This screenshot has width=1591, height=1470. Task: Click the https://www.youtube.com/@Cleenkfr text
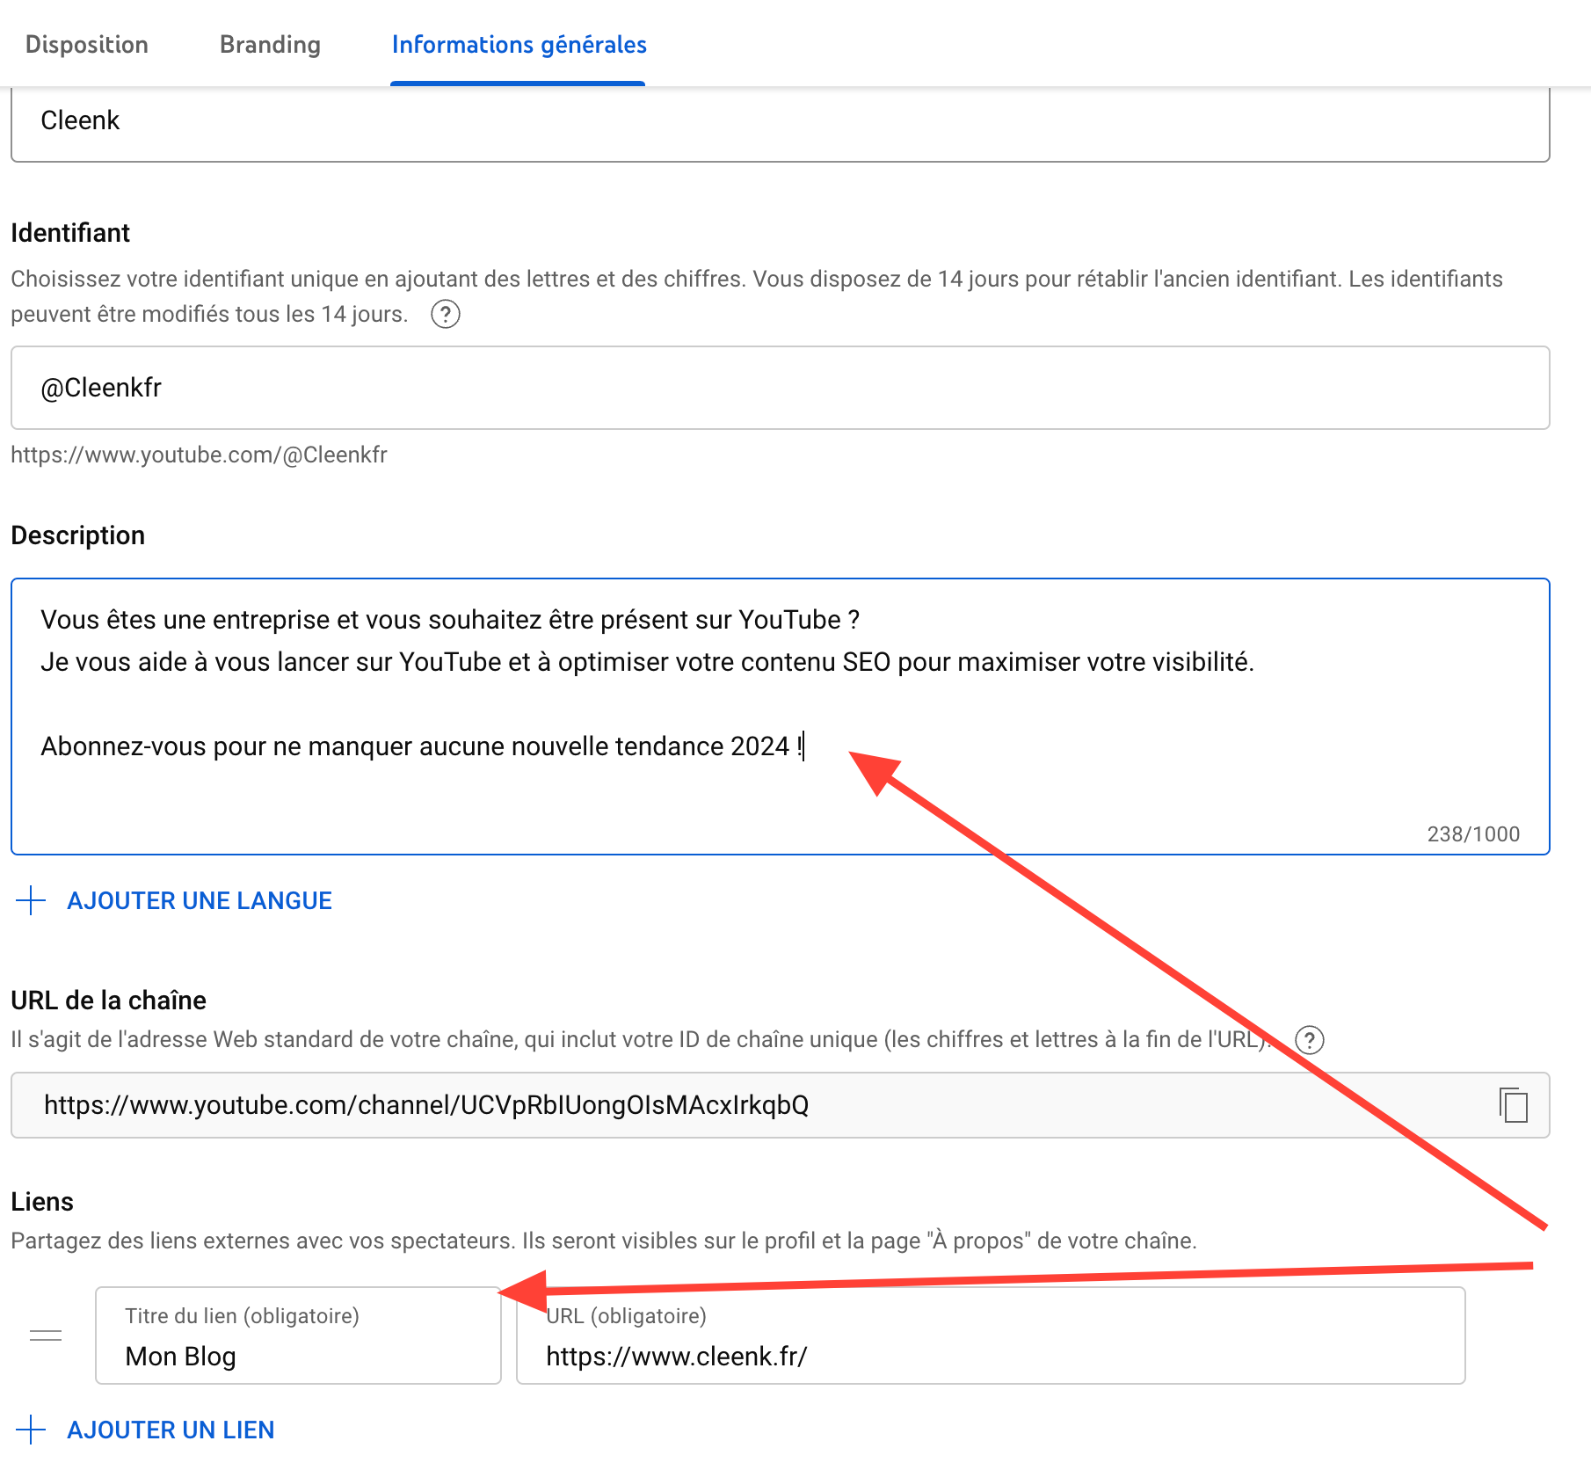click(x=199, y=455)
